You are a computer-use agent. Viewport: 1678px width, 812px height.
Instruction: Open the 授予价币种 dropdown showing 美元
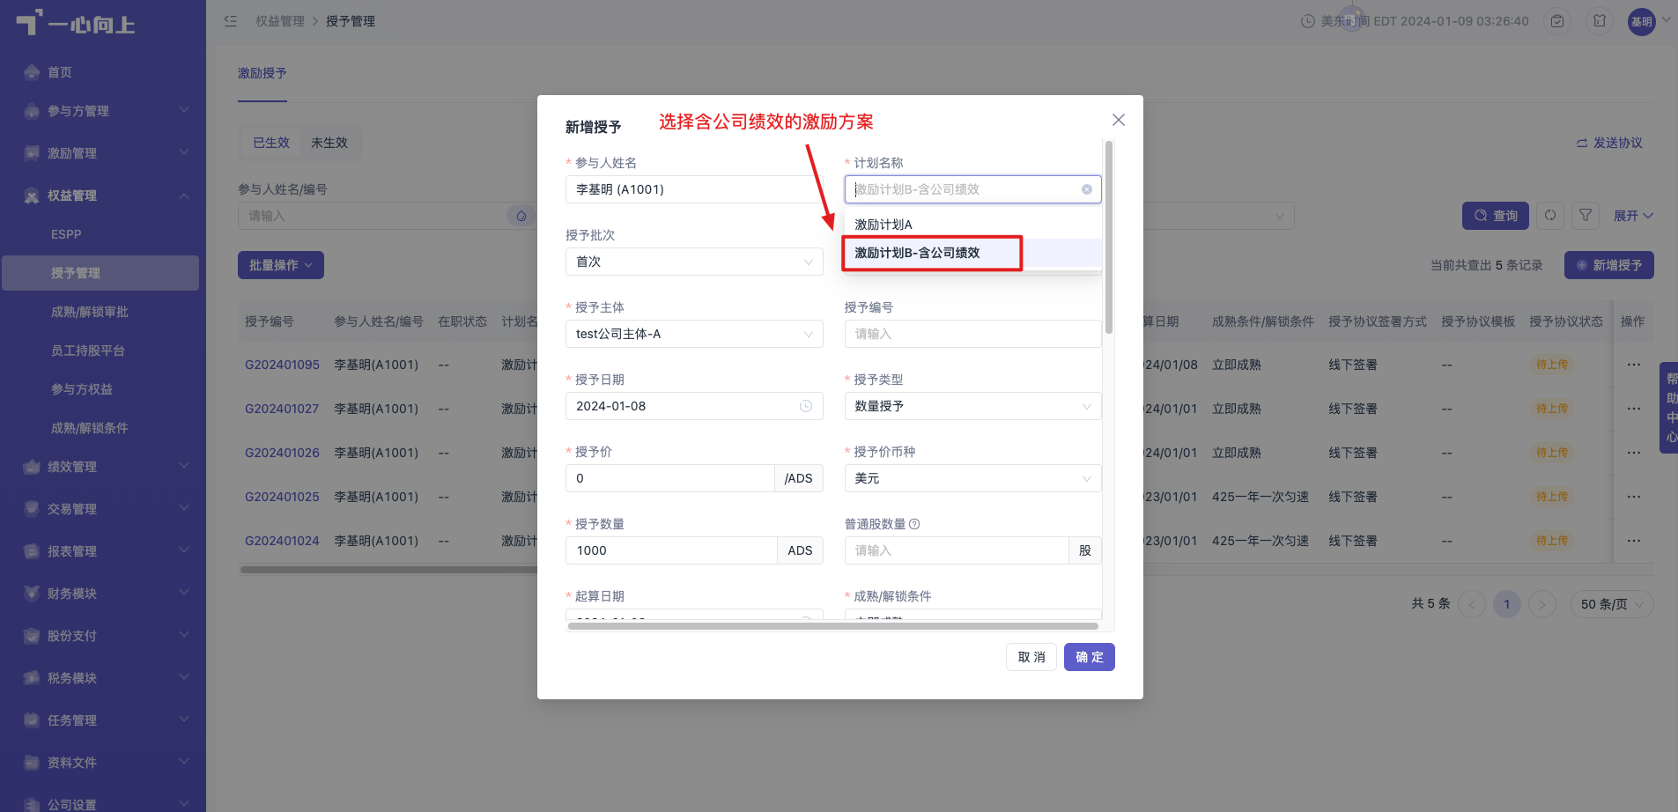(972, 478)
